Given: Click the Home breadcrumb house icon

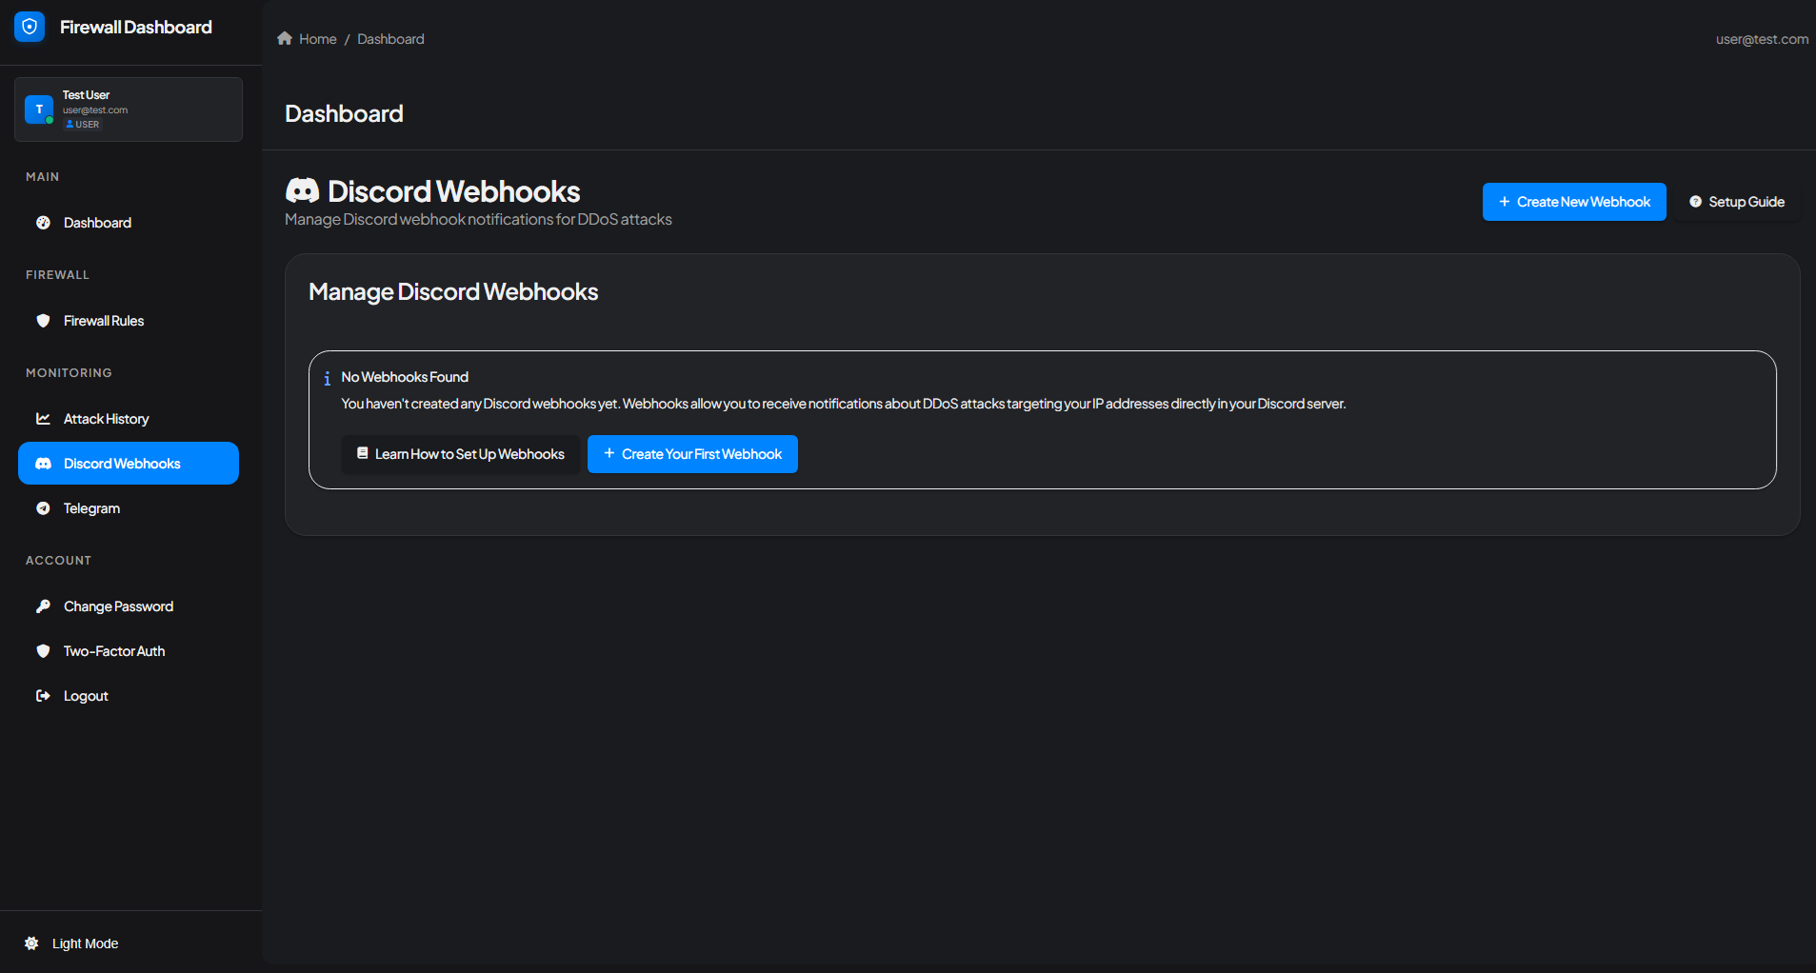Looking at the screenshot, I should tap(284, 37).
